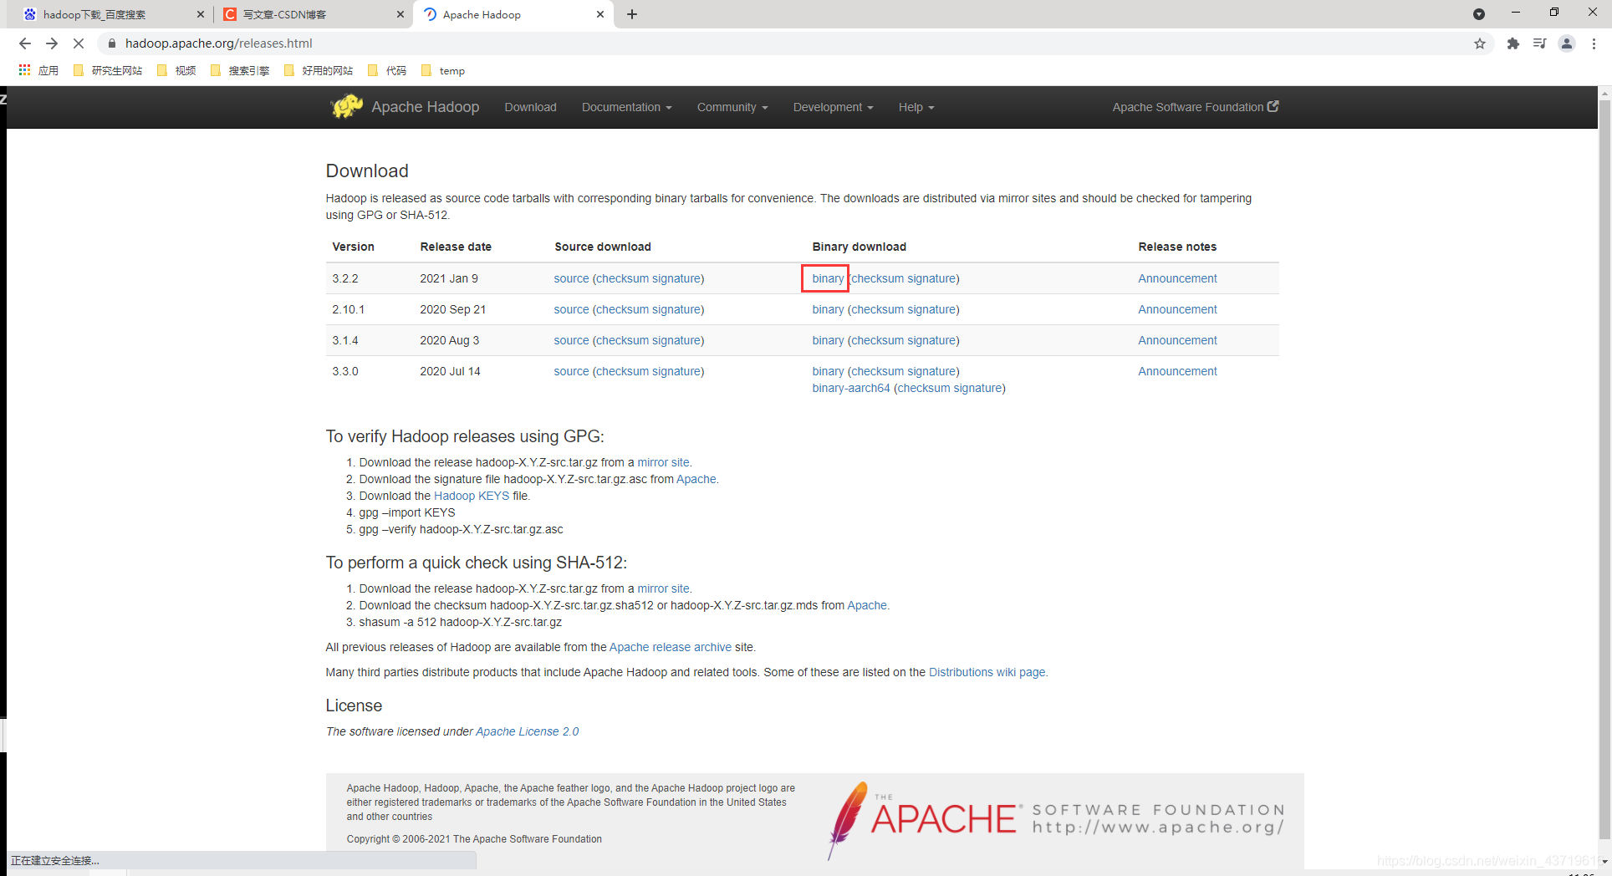Click the 2021 Jan 9 release date
1612x876 pixels.
(x=449, y=278)
